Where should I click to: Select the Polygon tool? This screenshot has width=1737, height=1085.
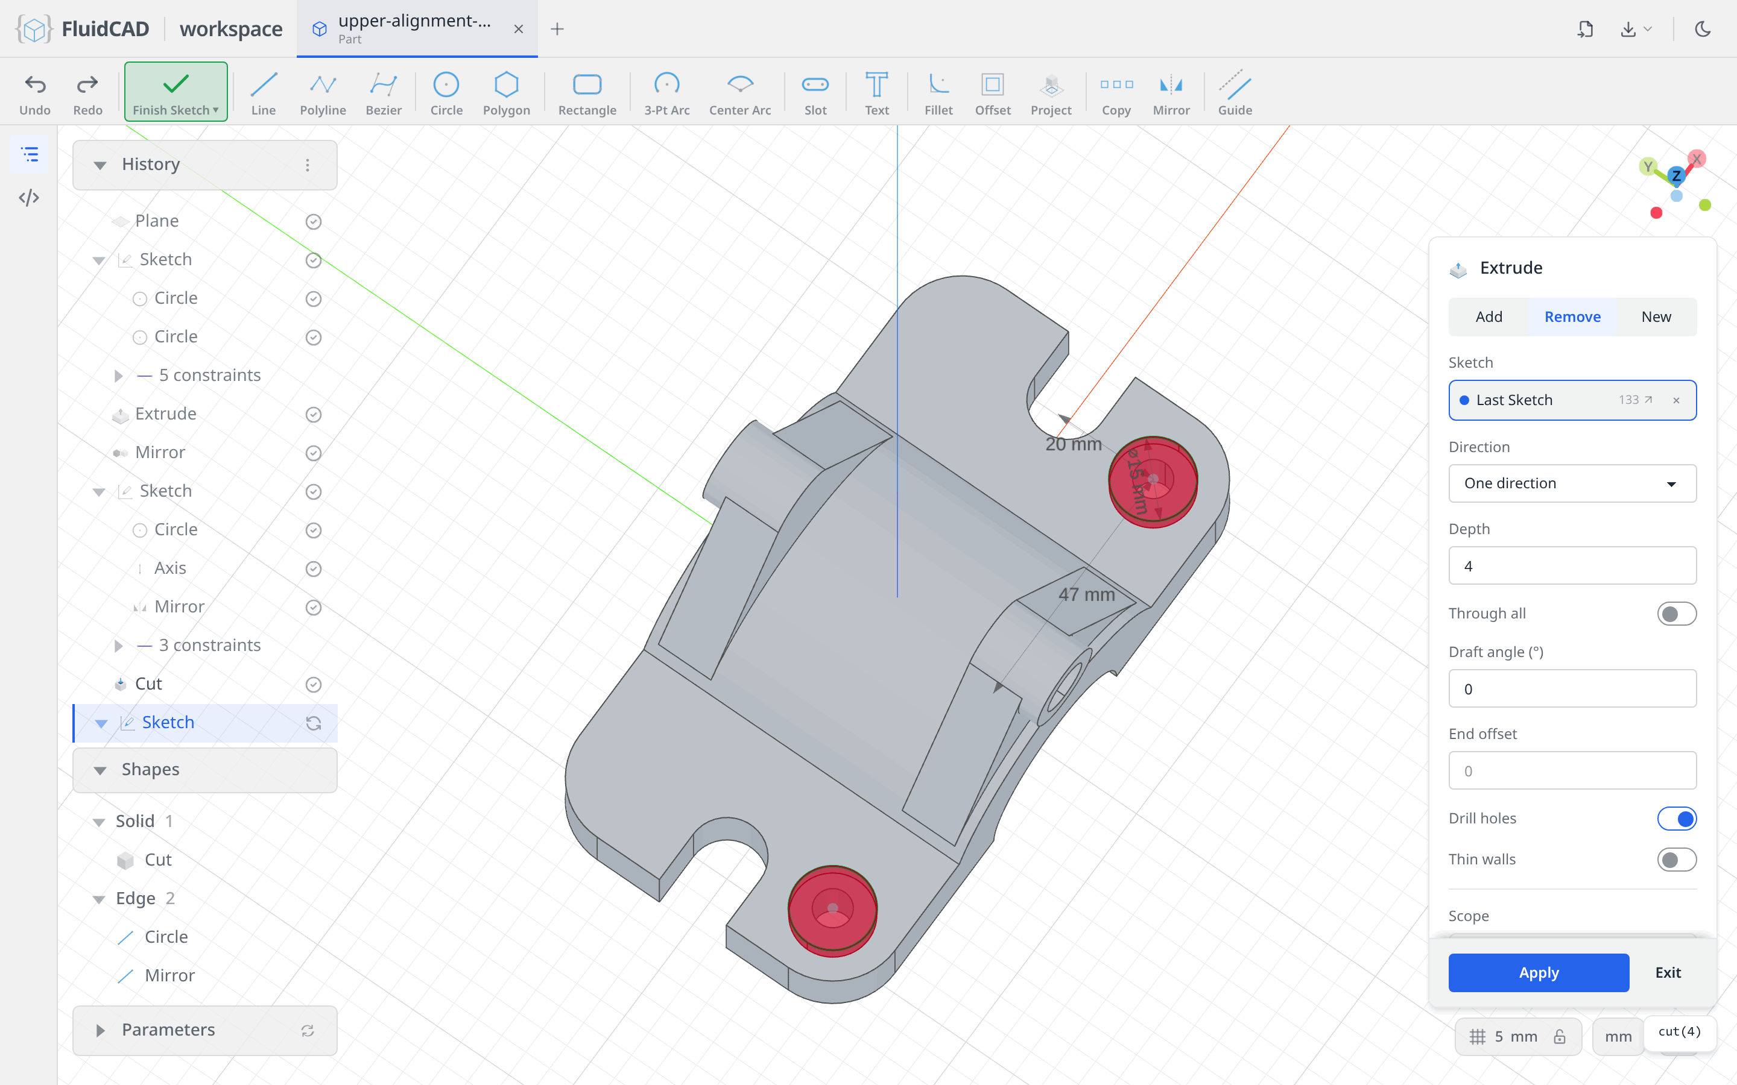[x=506, y=93]
